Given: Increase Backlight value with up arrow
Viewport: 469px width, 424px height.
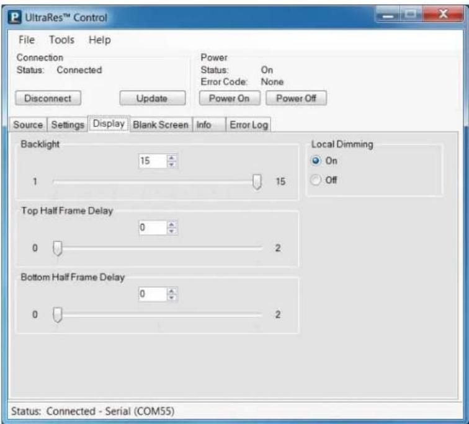Looking at the screenshot, I should tap(172, 157).
